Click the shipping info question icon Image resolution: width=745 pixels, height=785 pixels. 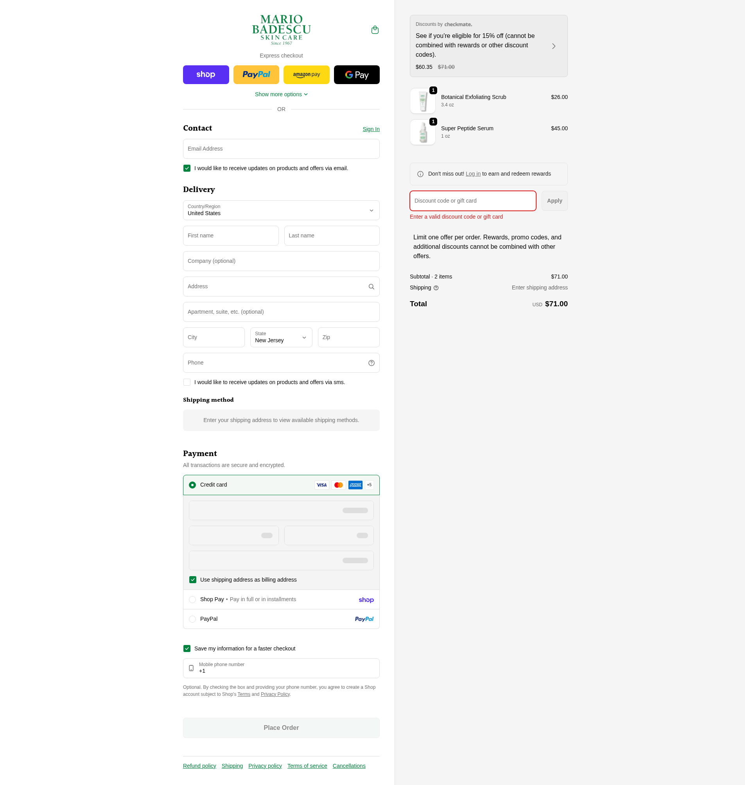click(436, 288)
